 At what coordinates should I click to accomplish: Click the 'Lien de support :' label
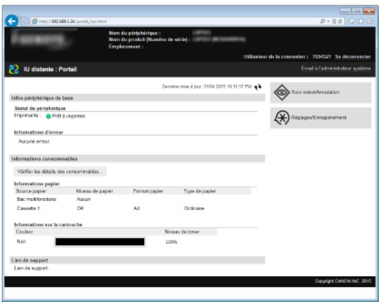pyautogui.click(x=32, y=268)
